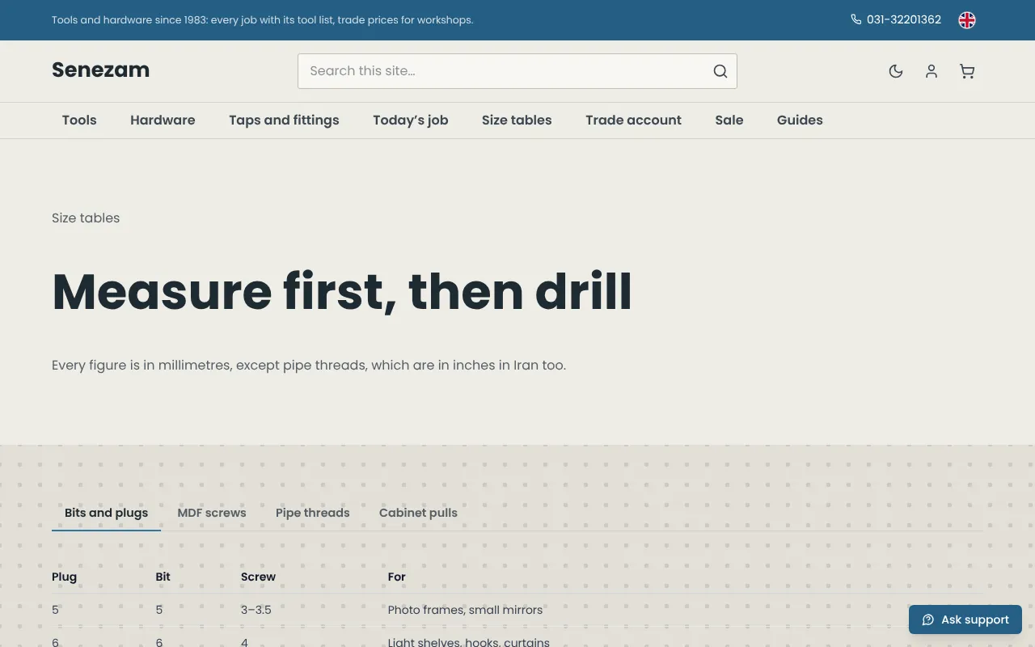Click the Bit column header
The image size is (1035, 647).
(x=163, y=577)
